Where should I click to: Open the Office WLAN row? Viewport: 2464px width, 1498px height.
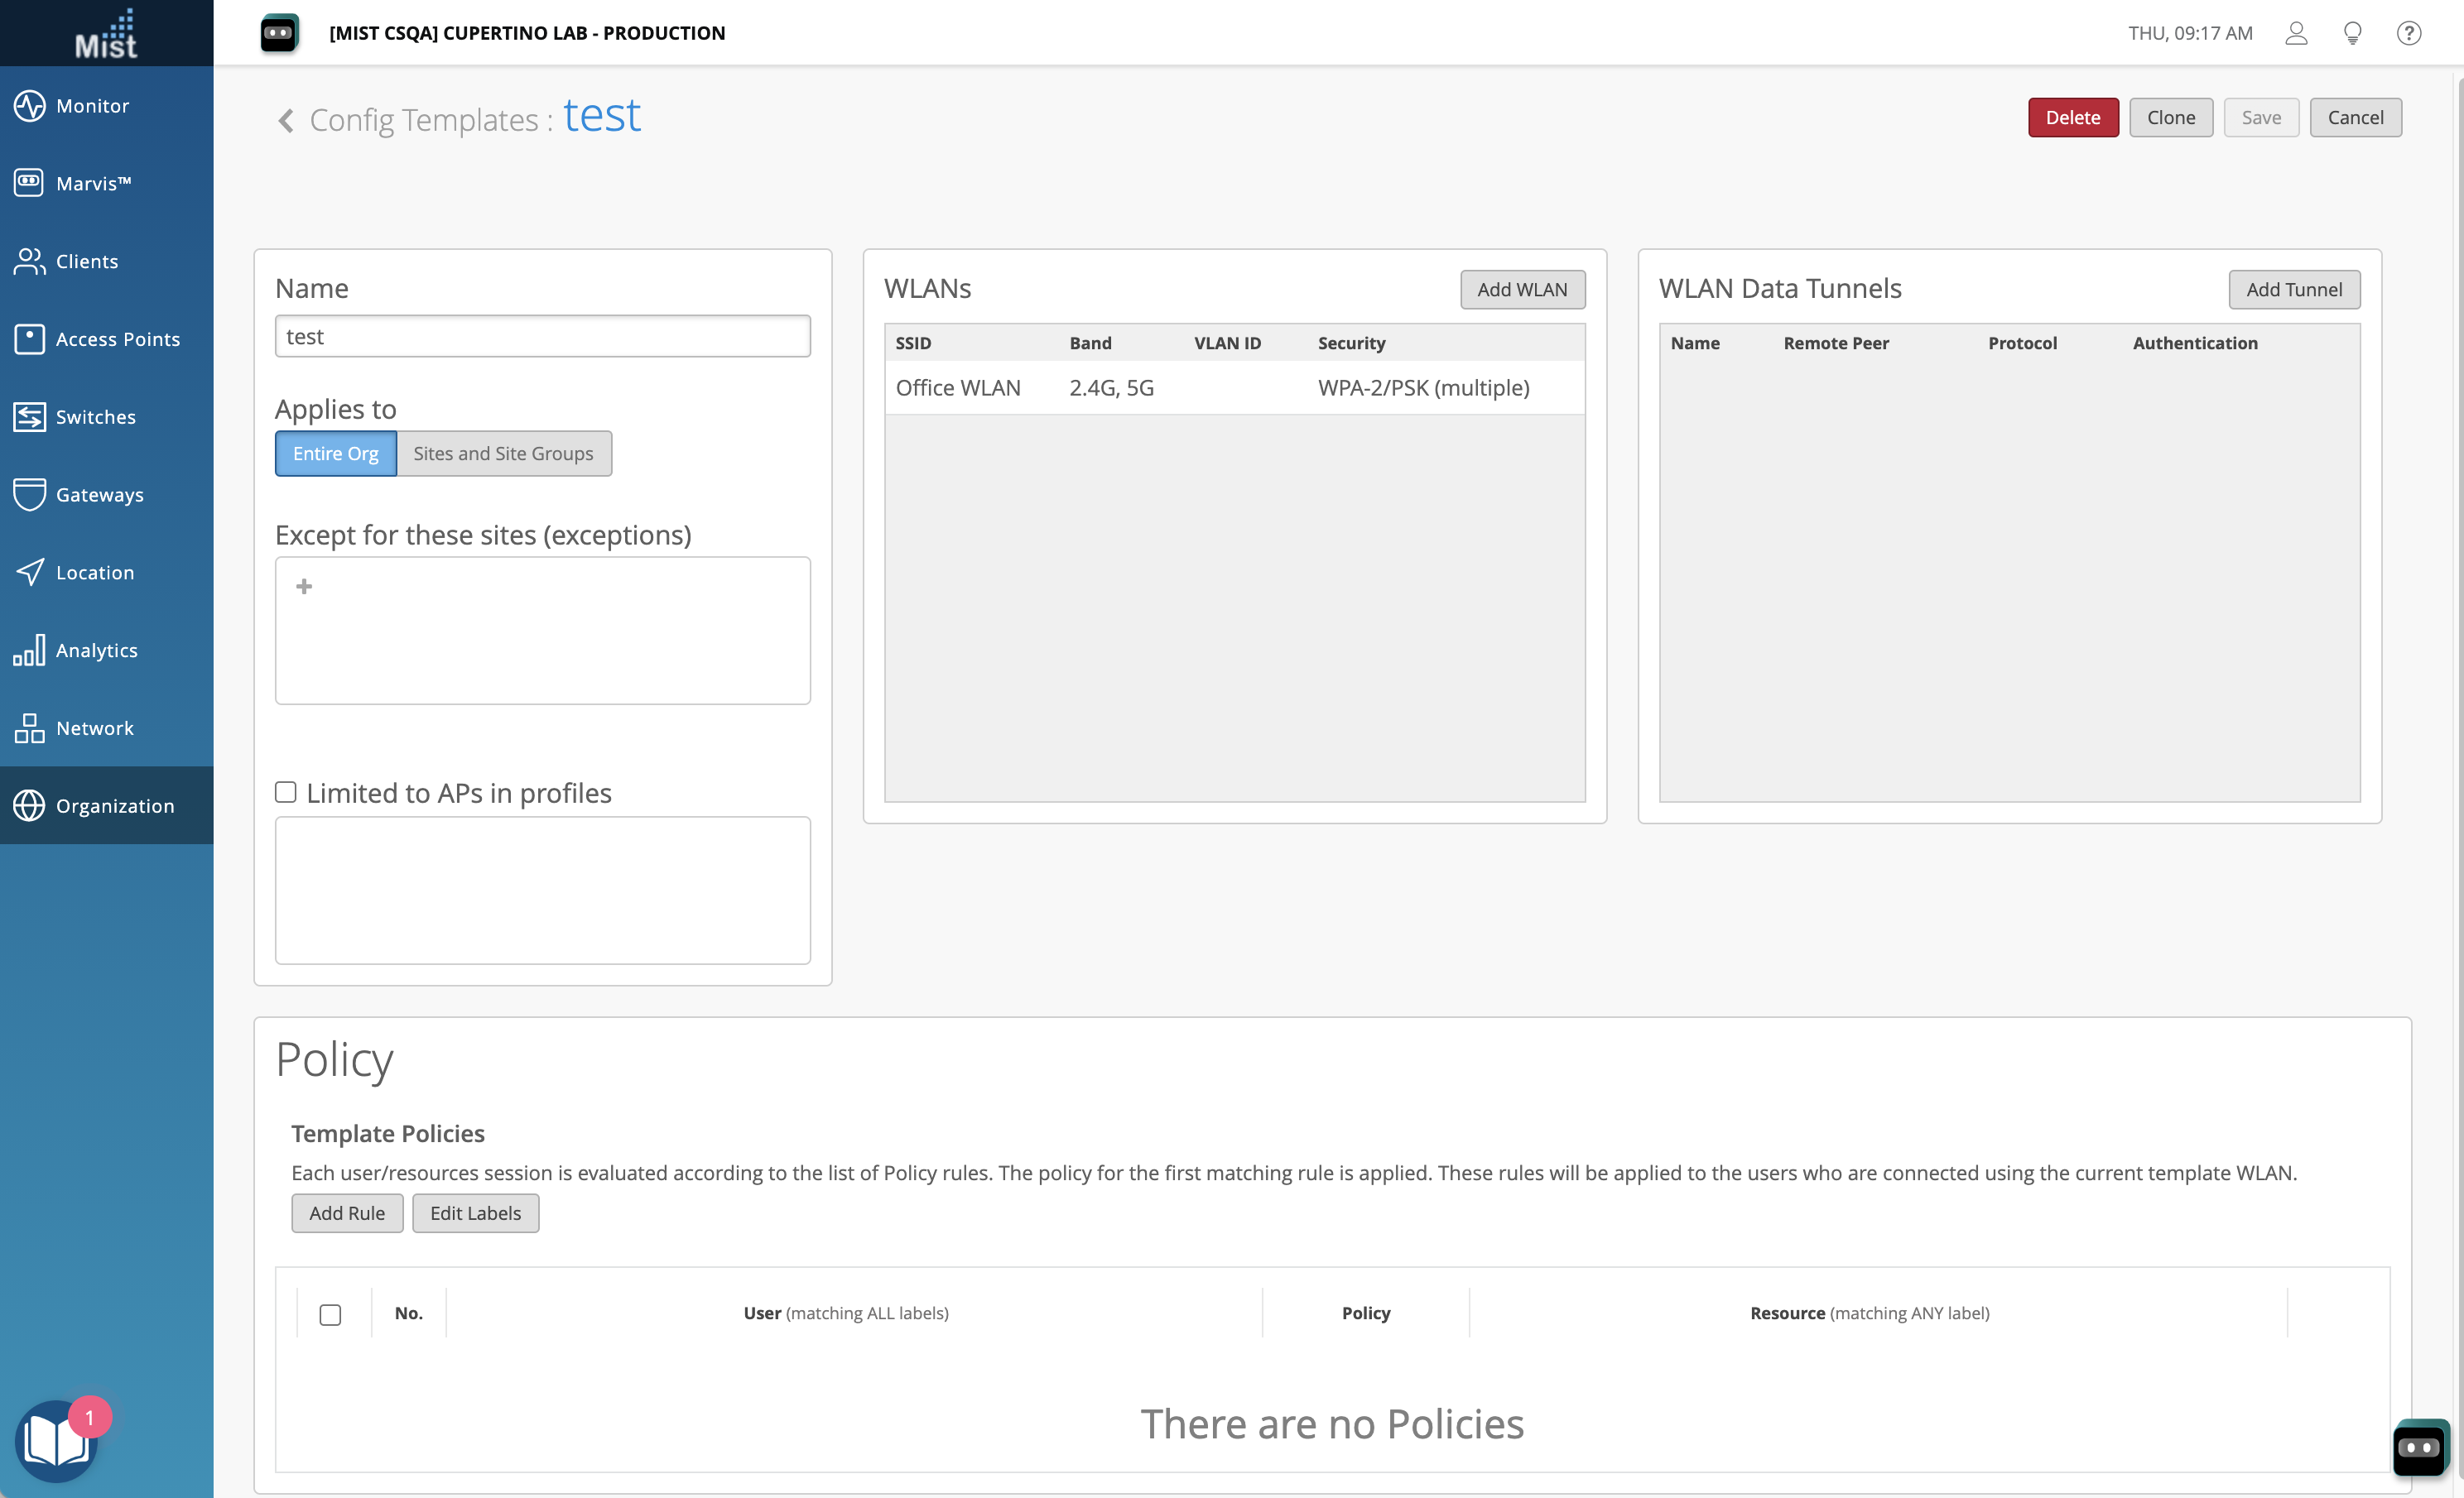click(957, 387)
